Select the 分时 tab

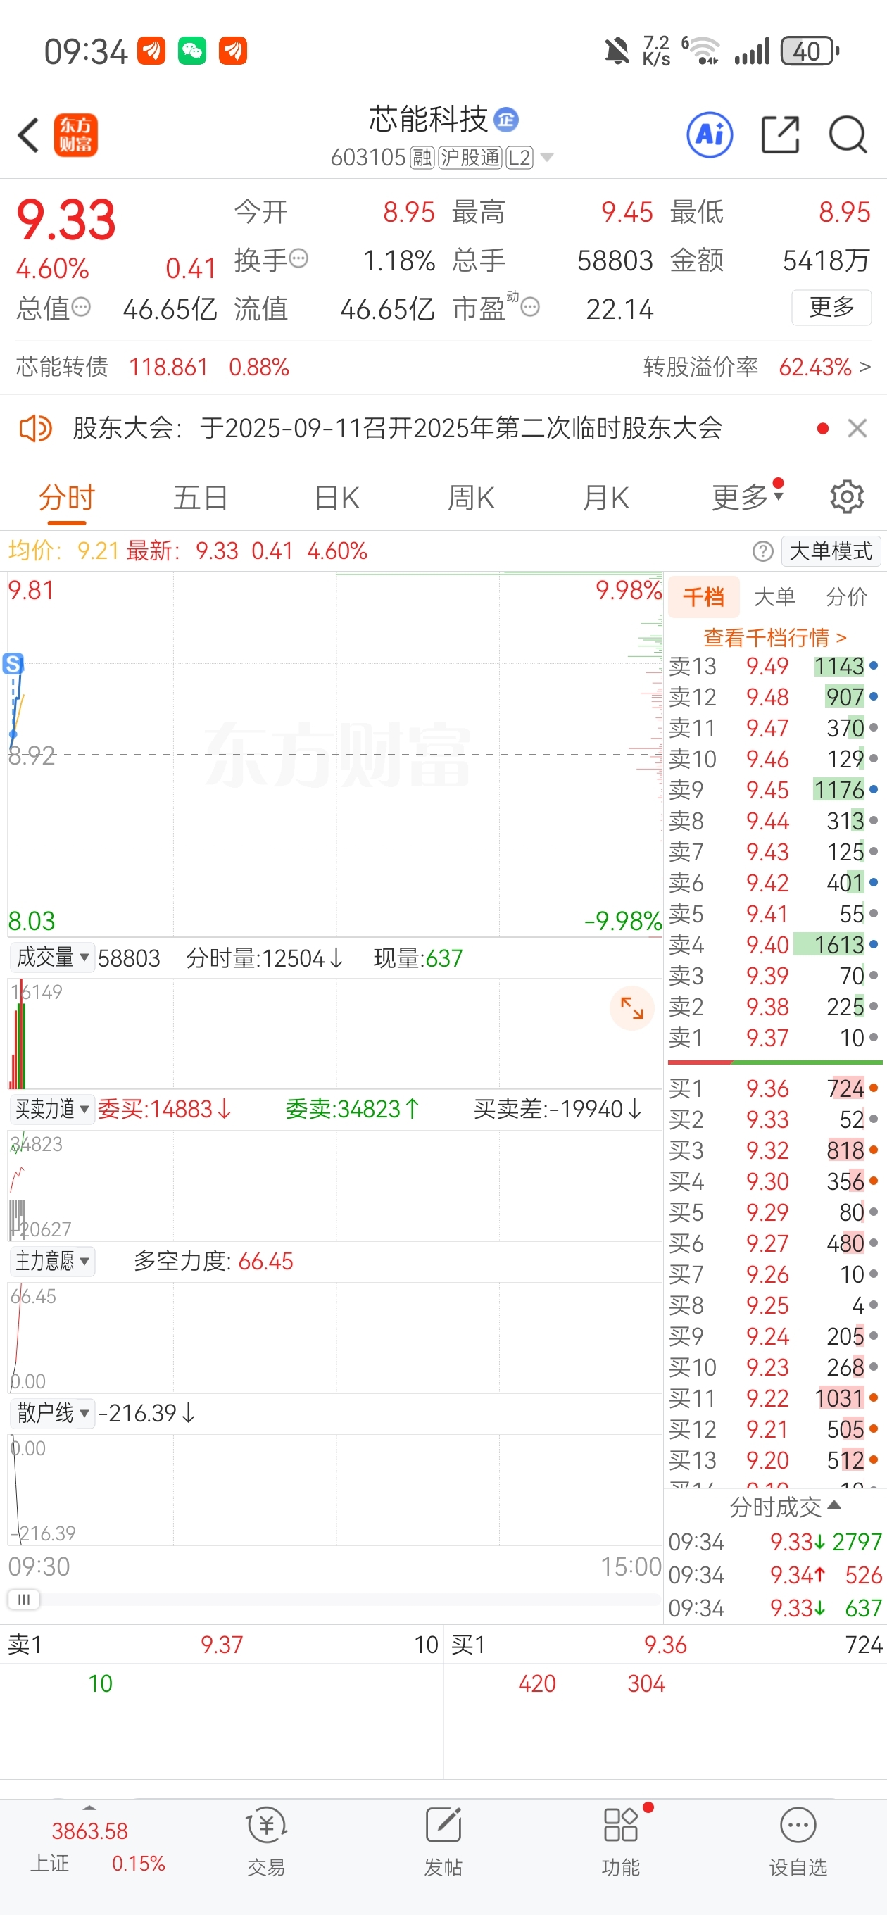[67, 496]
